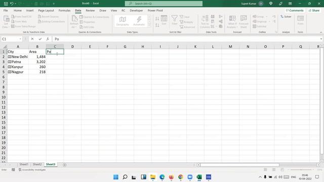
Task: Click Accessibility Investigate status
Action: tap(32, 170)
